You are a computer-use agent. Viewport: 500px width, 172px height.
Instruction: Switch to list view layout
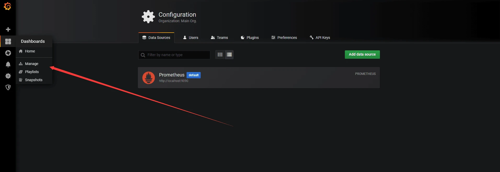click(229, 55)
